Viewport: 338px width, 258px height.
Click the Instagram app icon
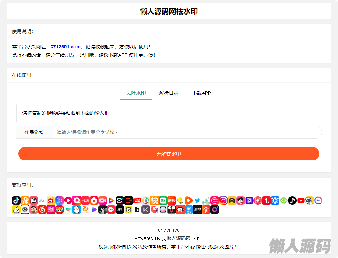click(223, 200)
